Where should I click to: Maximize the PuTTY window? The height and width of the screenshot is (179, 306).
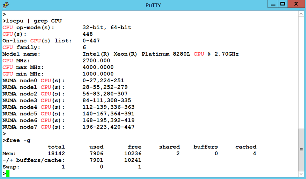[283, 4]
